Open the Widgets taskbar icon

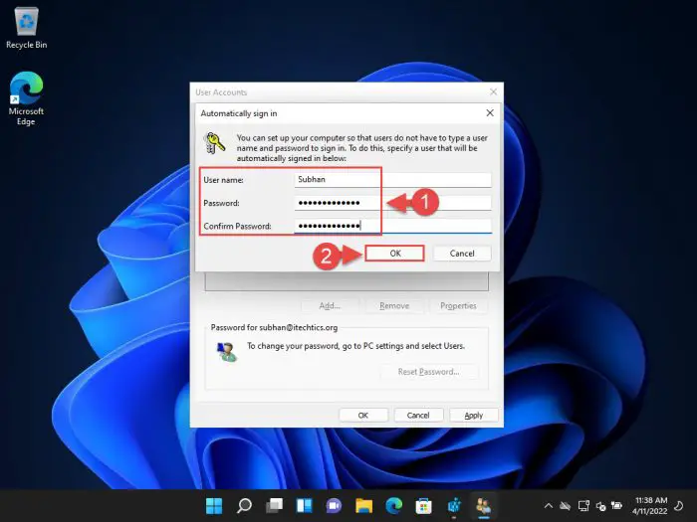304,505
